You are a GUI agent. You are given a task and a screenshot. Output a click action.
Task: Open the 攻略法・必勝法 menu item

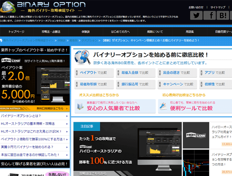tap(51, 32)
